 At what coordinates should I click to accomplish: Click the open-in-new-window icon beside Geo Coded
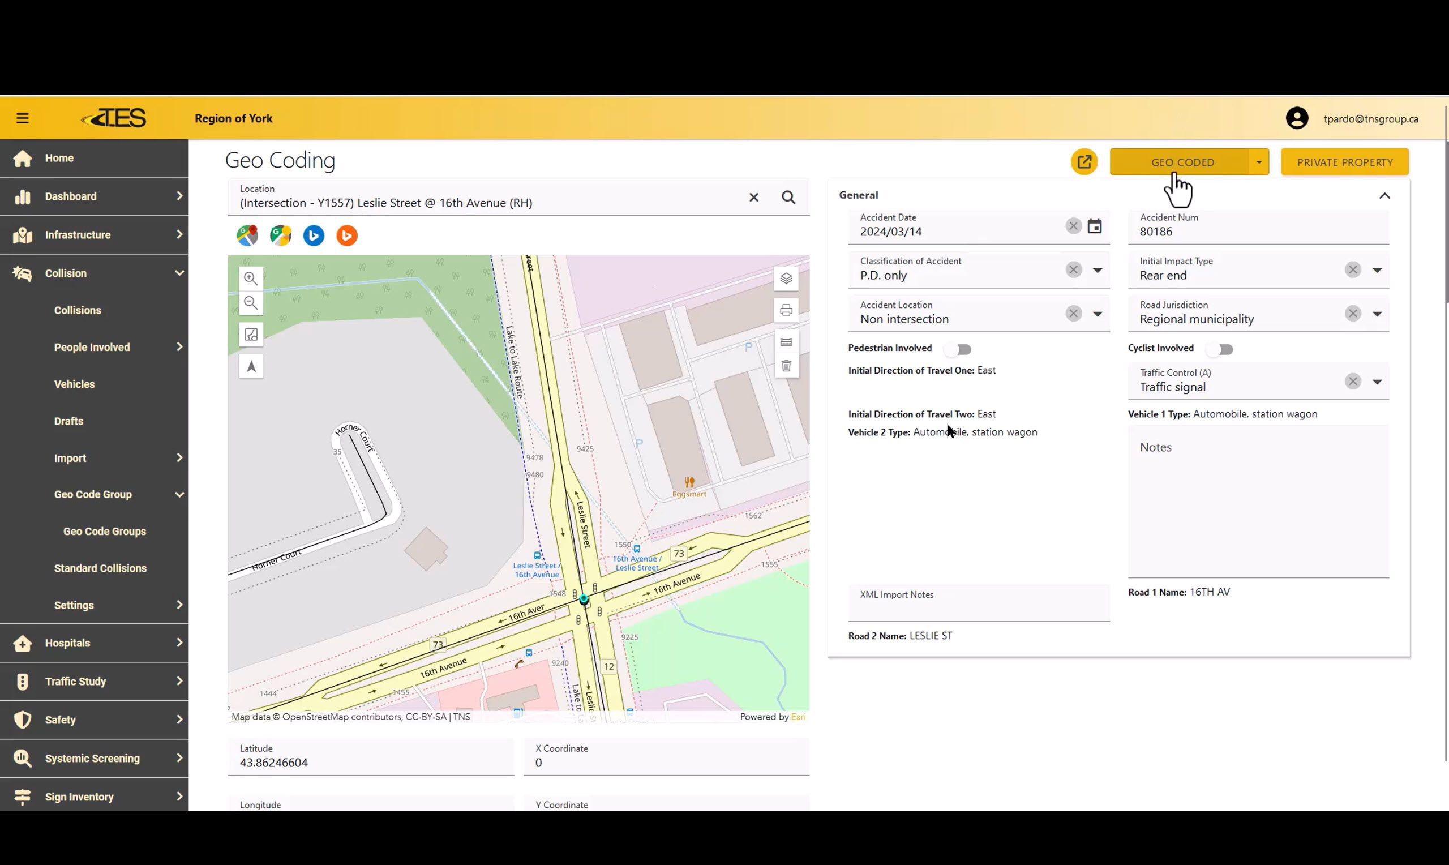1084,162
